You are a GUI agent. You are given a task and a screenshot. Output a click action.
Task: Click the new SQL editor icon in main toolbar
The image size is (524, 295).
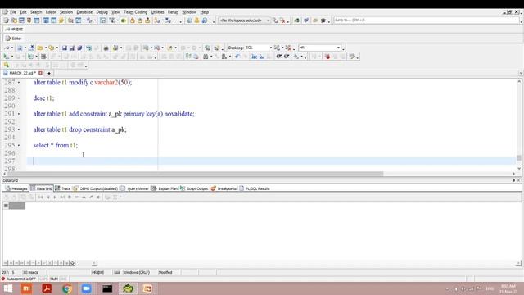click(7, 20)
